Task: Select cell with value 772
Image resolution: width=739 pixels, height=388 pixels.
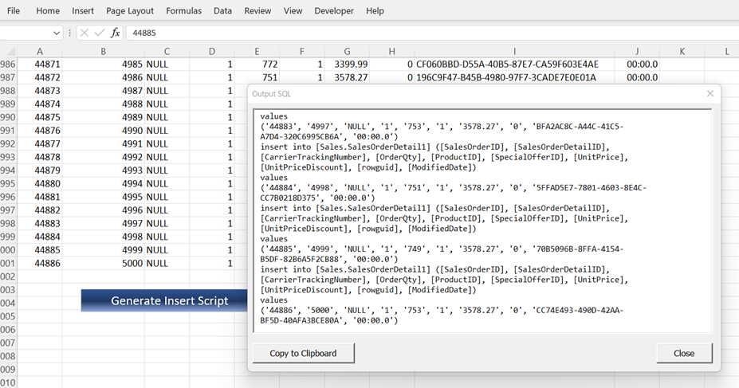Action: [257, 64]
